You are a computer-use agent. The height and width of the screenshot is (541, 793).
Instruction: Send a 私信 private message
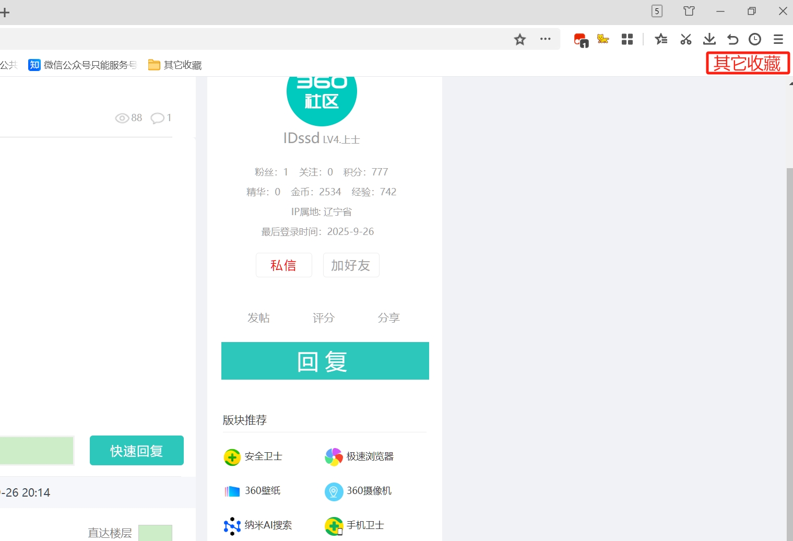click(x=284, y=265)
